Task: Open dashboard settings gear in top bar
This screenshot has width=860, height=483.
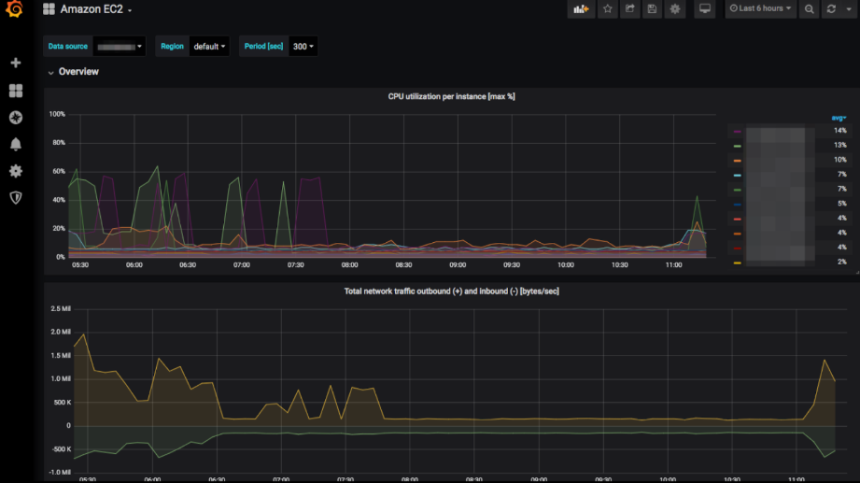Action: click(675, 8)
